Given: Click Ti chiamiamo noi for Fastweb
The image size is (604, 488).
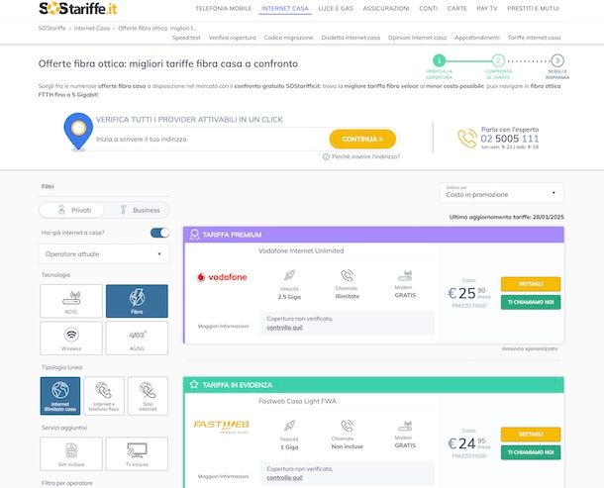Looking at the screenshot, I should pos(531,452).
